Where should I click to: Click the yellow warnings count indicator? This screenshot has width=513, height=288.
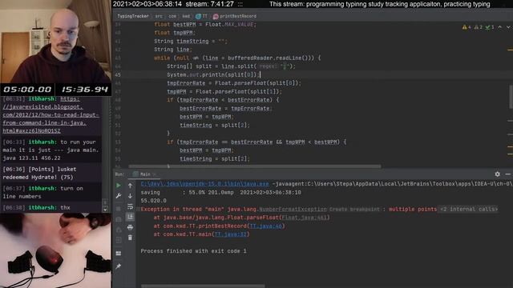click(467, 27)
